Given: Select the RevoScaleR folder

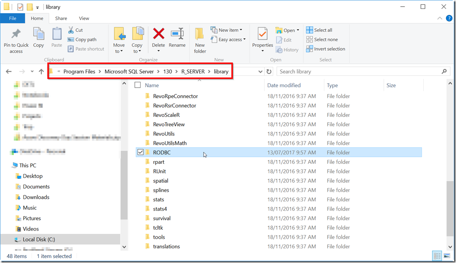Looking at the screenshot, I should [x=166, y=115].
